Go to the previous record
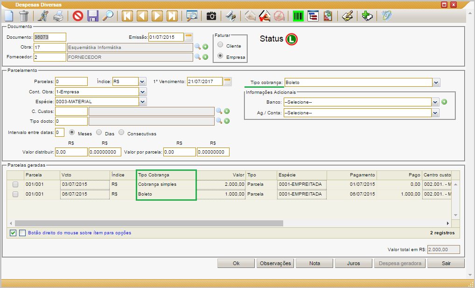 click(x=142, y=16)
